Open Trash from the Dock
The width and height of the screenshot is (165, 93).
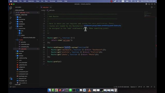[x=115, y=90]
